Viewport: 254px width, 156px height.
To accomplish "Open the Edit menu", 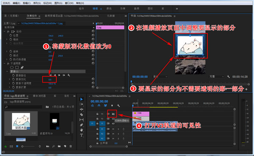I will 17,3.
